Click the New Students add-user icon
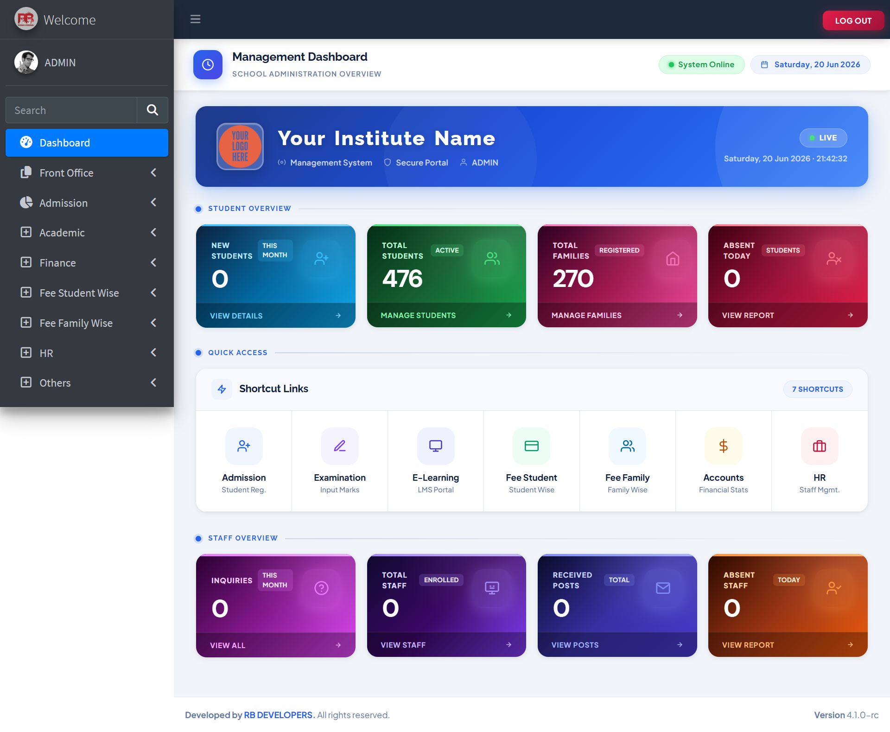This screenshot has height=732, width=890. click(321, 259)
